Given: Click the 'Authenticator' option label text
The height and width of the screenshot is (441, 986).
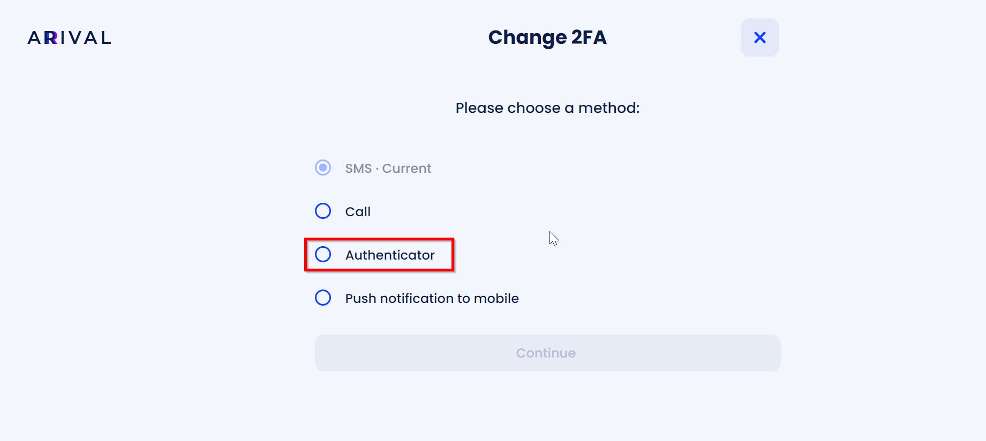Looking at the screenshot, I should 390,255.
